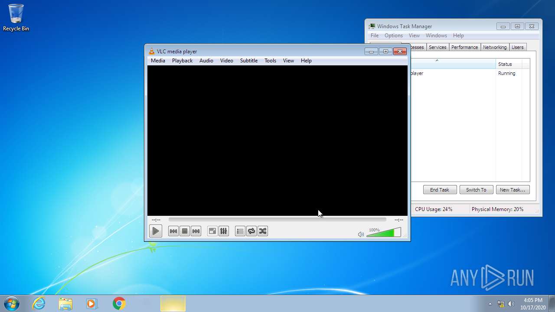Open the View menu in VLC
The image size is (555, 312).
pyautogui.click(x=288, y=61)
